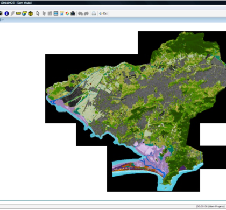Image resolution: width=226 pixels, height=210 pixels.
Task: Click the partially visible save disk icon
Action: 1,13
